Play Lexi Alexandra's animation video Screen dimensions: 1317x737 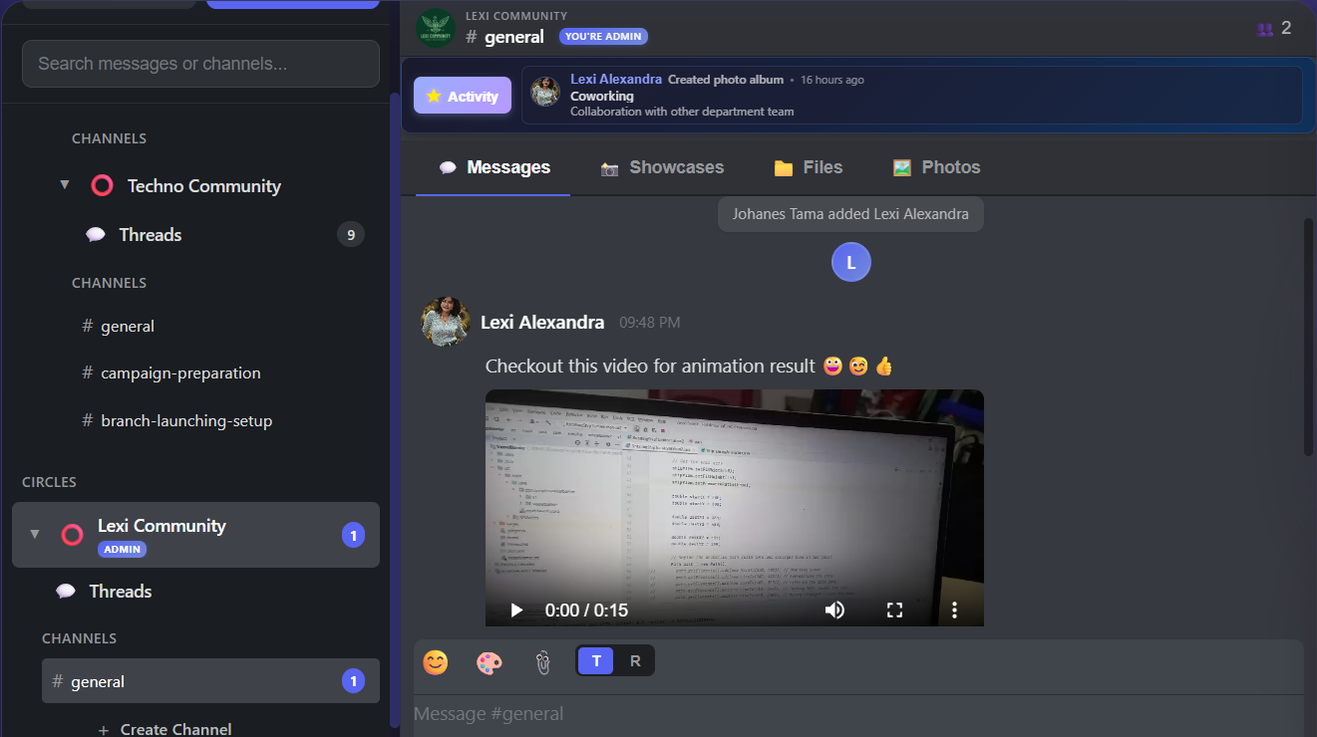(x=515, y=609)
